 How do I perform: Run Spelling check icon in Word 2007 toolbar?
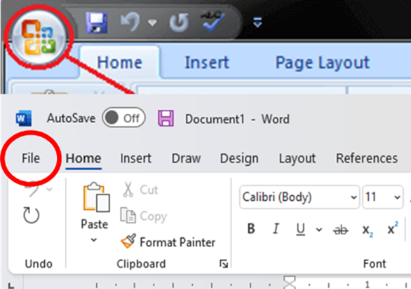click(x=213, y=22)
